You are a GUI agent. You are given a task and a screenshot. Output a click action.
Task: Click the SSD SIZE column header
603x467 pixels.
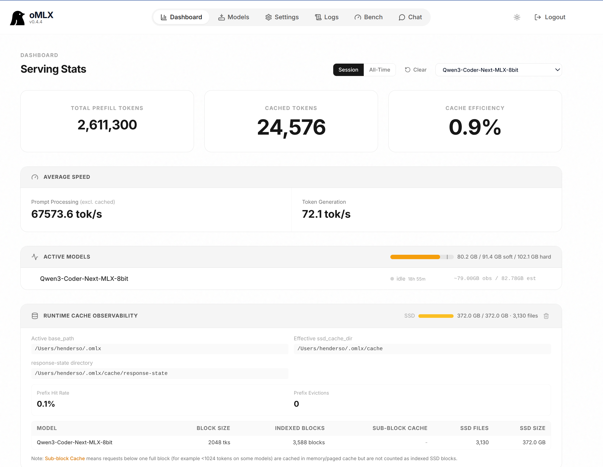coord(532,428)
